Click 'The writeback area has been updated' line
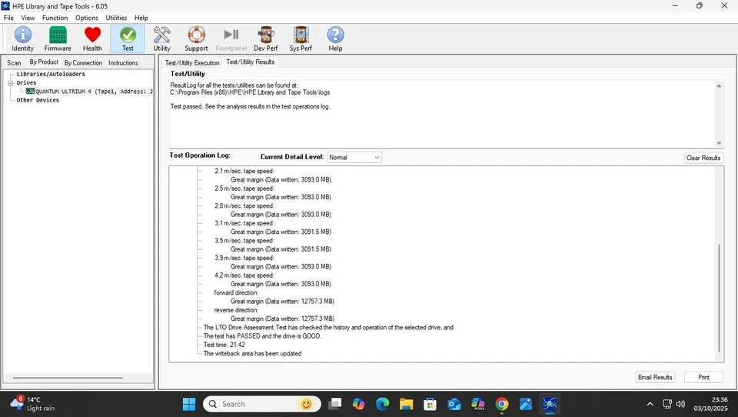Viewport: 738px width, 417px height. (x=252, y=353)
